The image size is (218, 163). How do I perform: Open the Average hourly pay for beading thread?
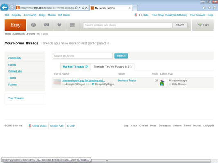[x=83, y=81]
